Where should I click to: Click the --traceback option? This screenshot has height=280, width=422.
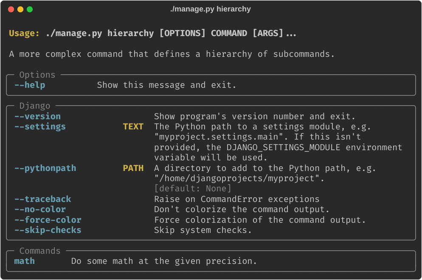(x=42, y=199)
